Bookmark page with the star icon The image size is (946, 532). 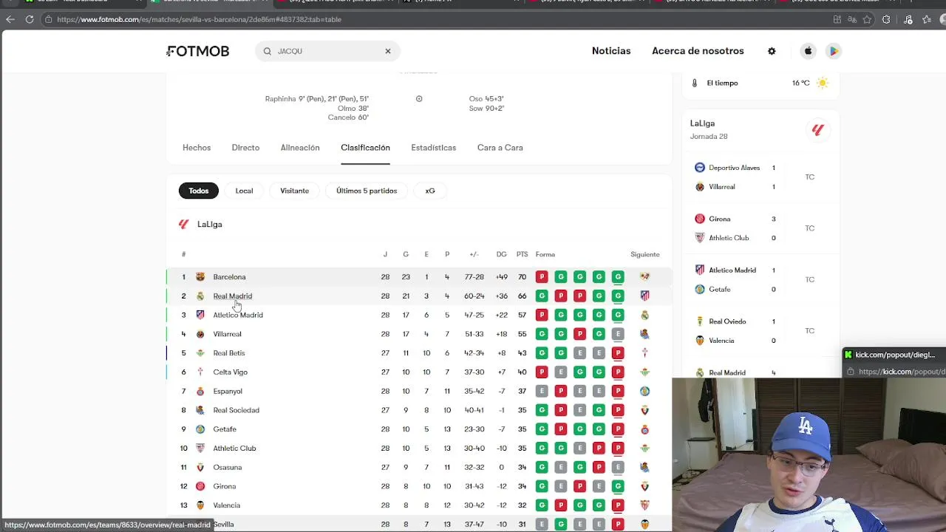point(867,19)
